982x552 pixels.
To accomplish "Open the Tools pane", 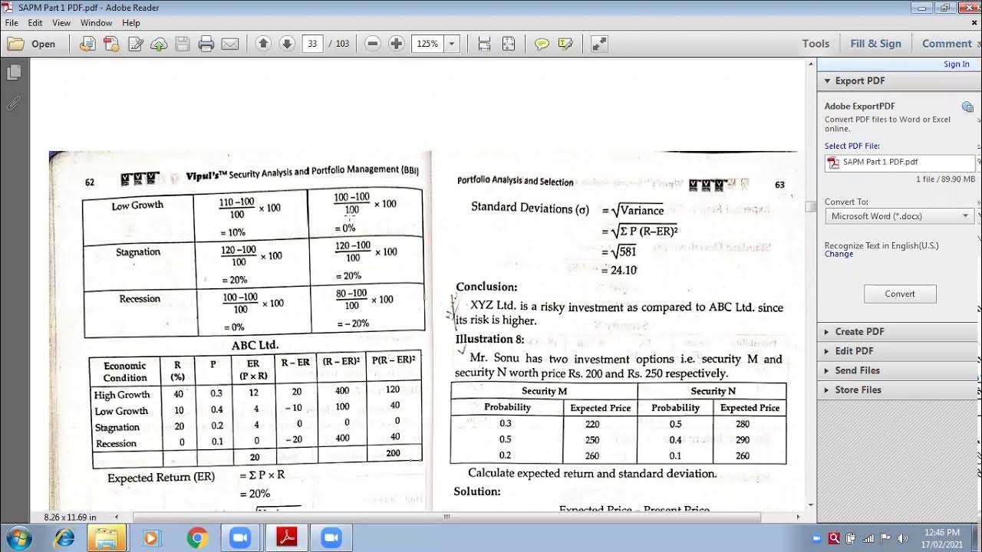I will tap(816, 44).
